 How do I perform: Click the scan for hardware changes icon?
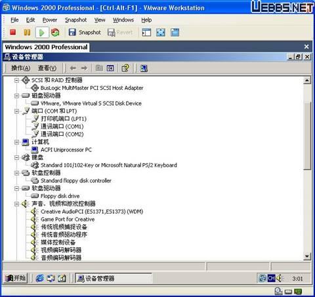[x=144, y=68]
